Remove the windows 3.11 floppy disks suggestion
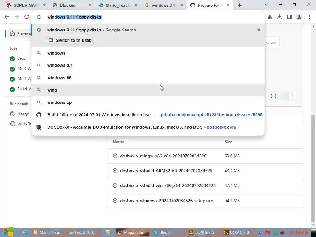Image resolution: width=316 pixels, height=237 pixels. (258, 30)
